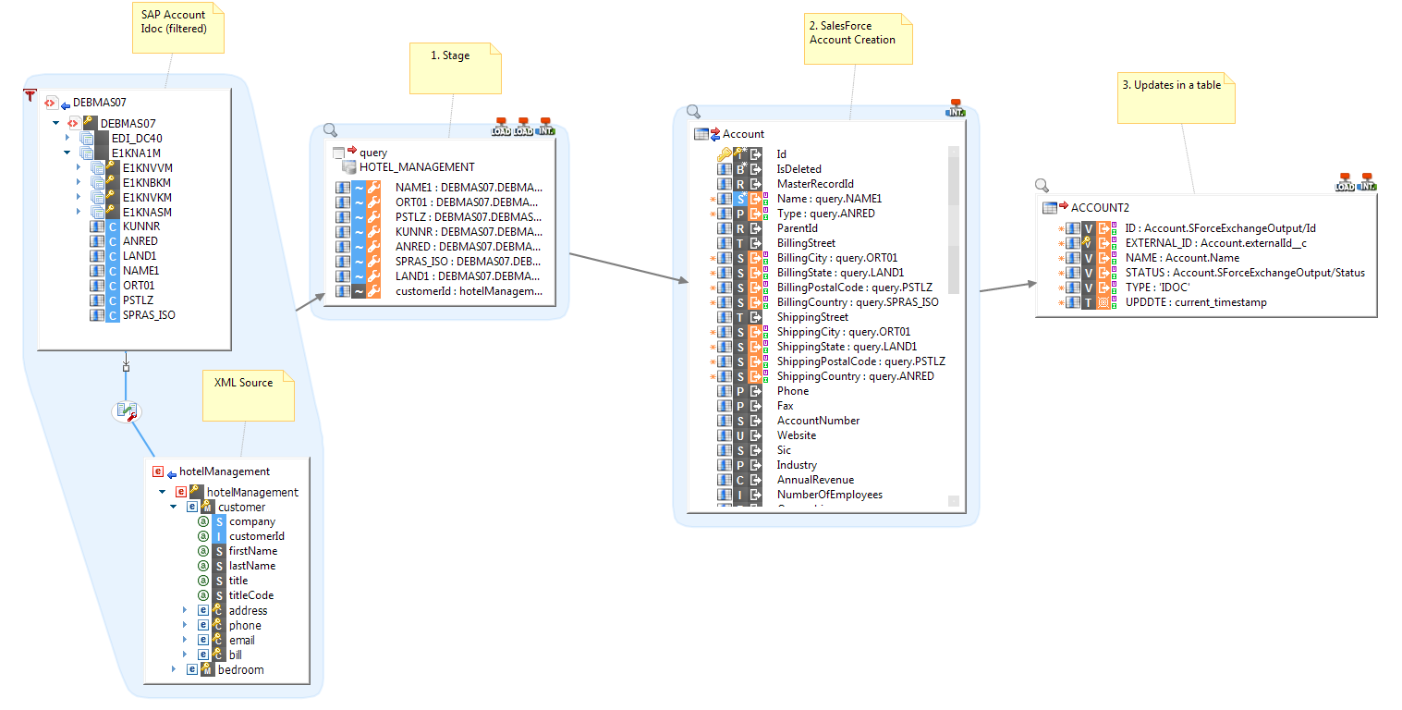The width and height of the screenshot is (1402, 710).
Task: Select the '3. Updates in a table' note
Action: click(1176, 97)
